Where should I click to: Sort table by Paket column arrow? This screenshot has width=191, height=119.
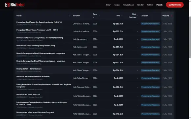click(70, 16)
